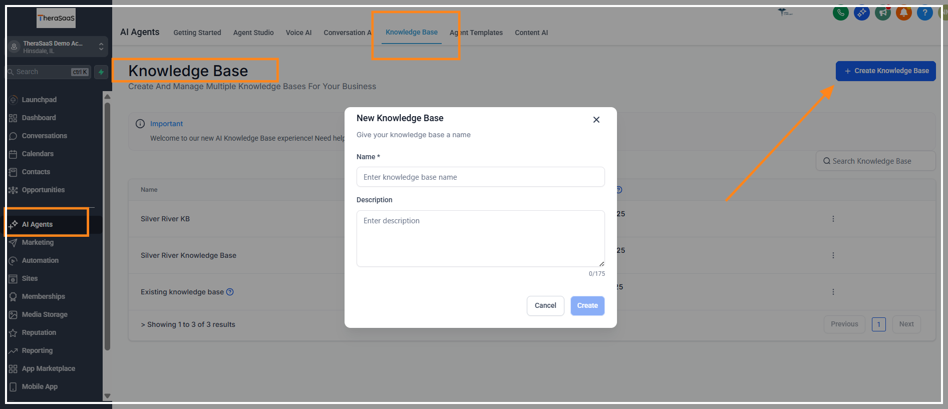The image size is (948, 409).
Task: Switch to the Conversation AI tab
Action: pyautogui.click(x=348, y=33)
